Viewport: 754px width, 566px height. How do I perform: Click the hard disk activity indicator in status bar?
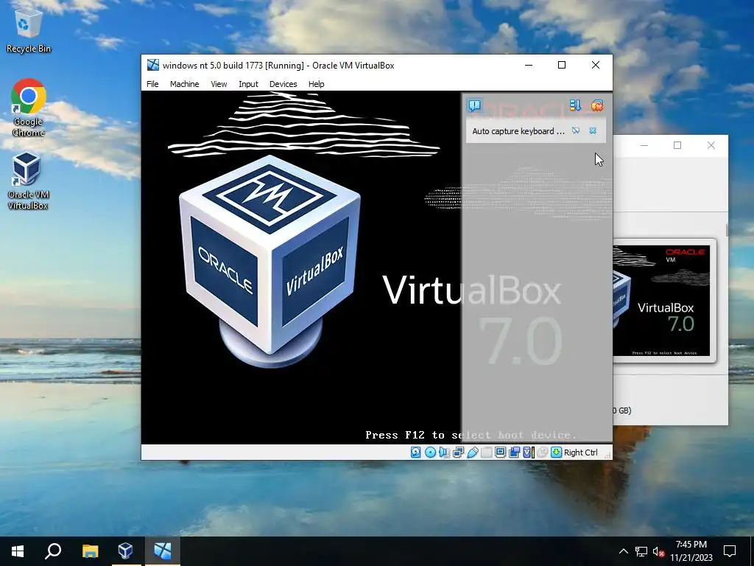416,453
